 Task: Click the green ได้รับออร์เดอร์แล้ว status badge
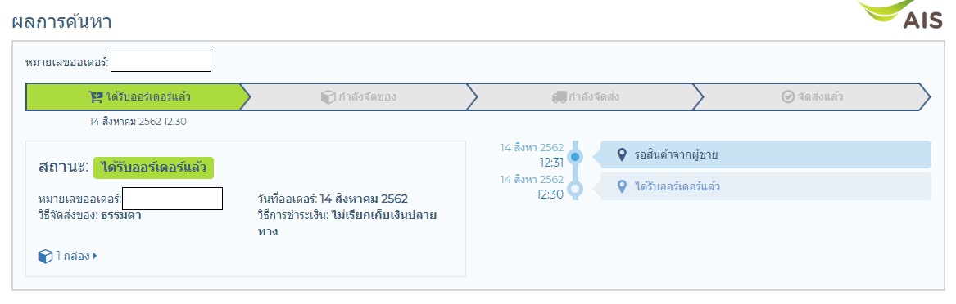coord(154,168)
